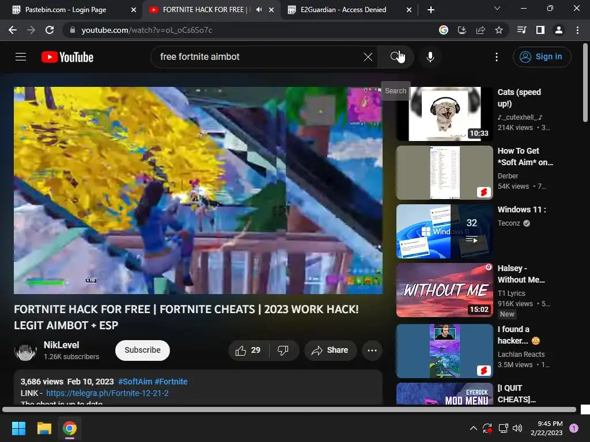
Task: Open the Cats (speed up!) video thumbnail
Action: click(x=444, y=114)
